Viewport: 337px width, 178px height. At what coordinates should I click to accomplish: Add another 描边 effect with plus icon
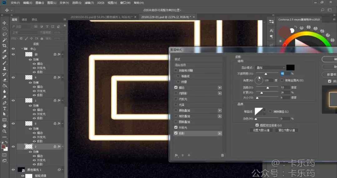pos(220,88)
